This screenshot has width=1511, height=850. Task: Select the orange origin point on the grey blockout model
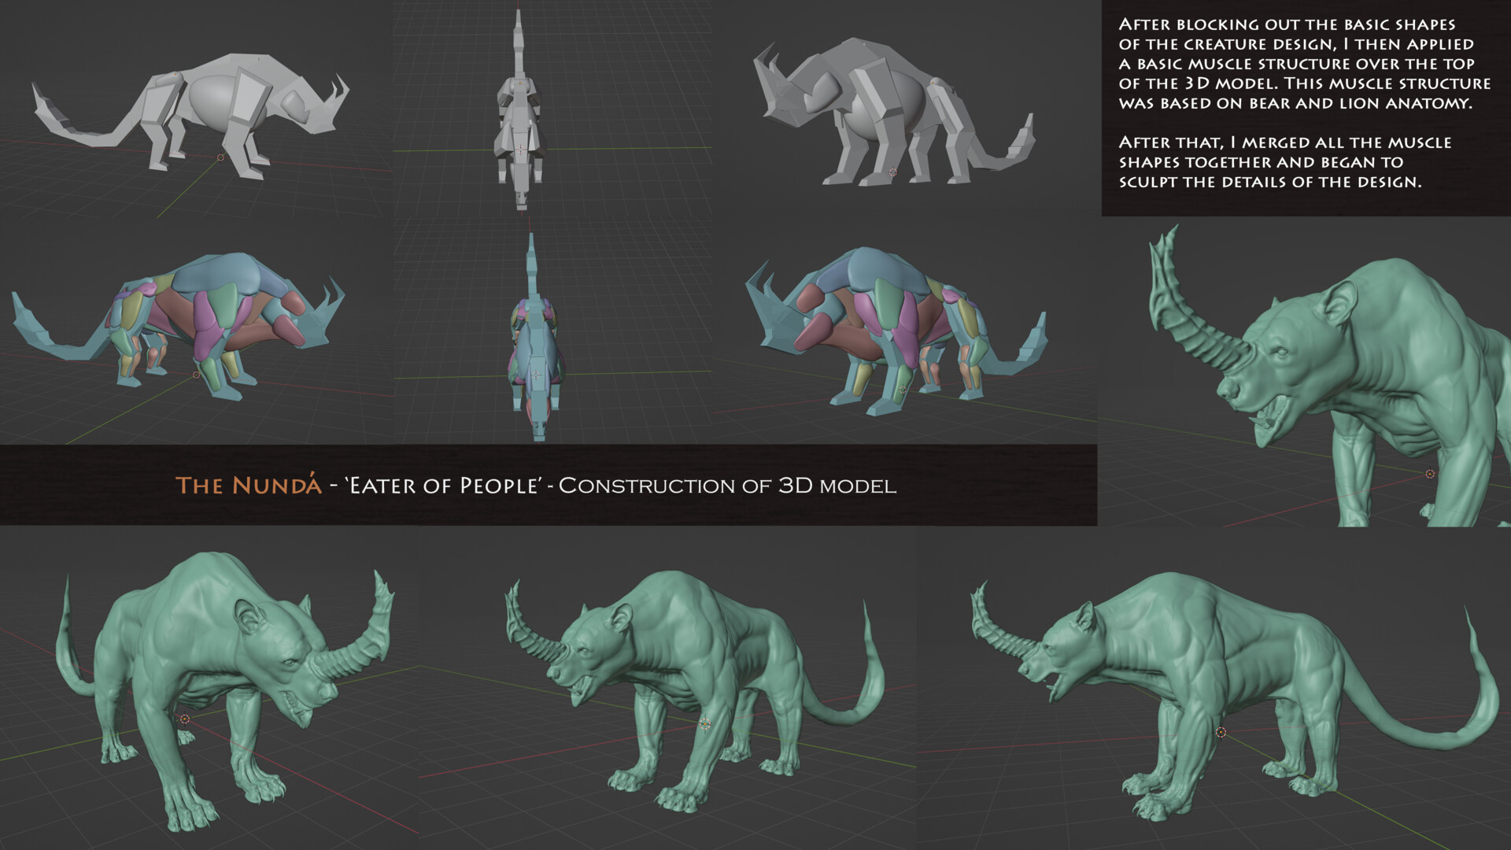click(x=175, y=74)
